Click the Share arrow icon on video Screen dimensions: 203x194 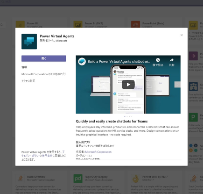[172, 60]
